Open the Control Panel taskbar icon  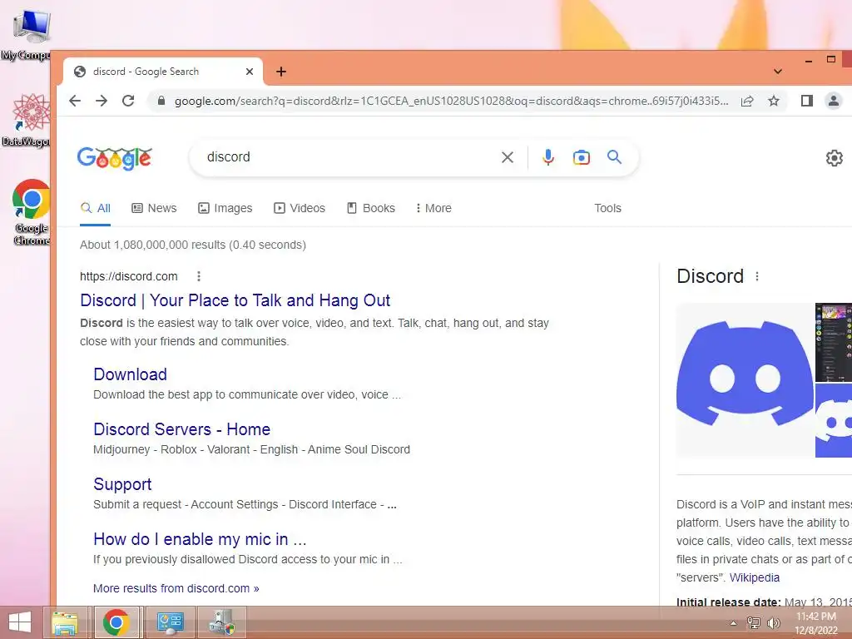pyautogui.click(x=171, y=622)
